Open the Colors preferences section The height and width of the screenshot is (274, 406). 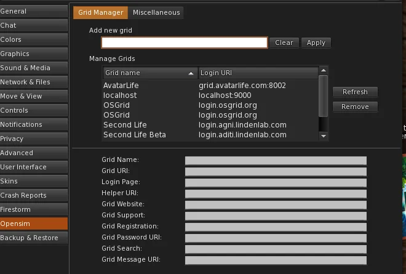coord(34,39)
